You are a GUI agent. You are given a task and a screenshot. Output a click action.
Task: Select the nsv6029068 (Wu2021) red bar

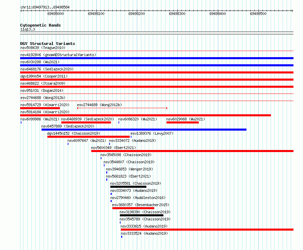(x=182, y=122)
